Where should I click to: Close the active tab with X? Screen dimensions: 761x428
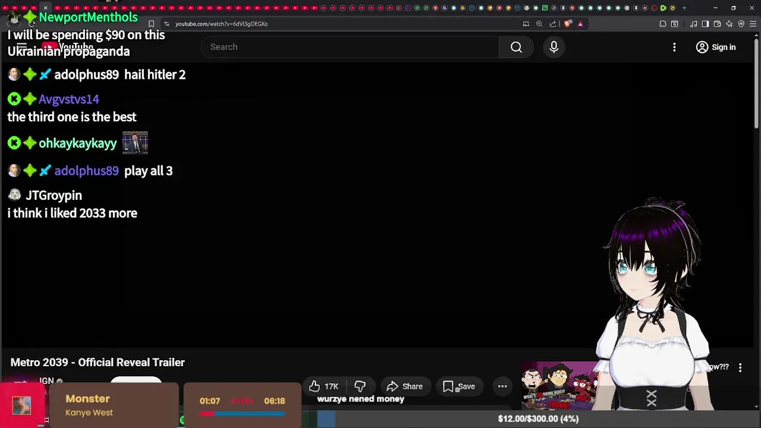coord(45,8)
